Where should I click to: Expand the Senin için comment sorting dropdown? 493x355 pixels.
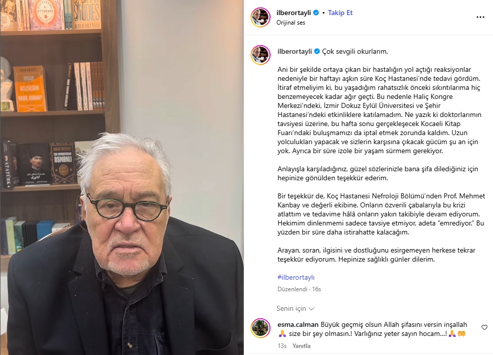[295, 308]
